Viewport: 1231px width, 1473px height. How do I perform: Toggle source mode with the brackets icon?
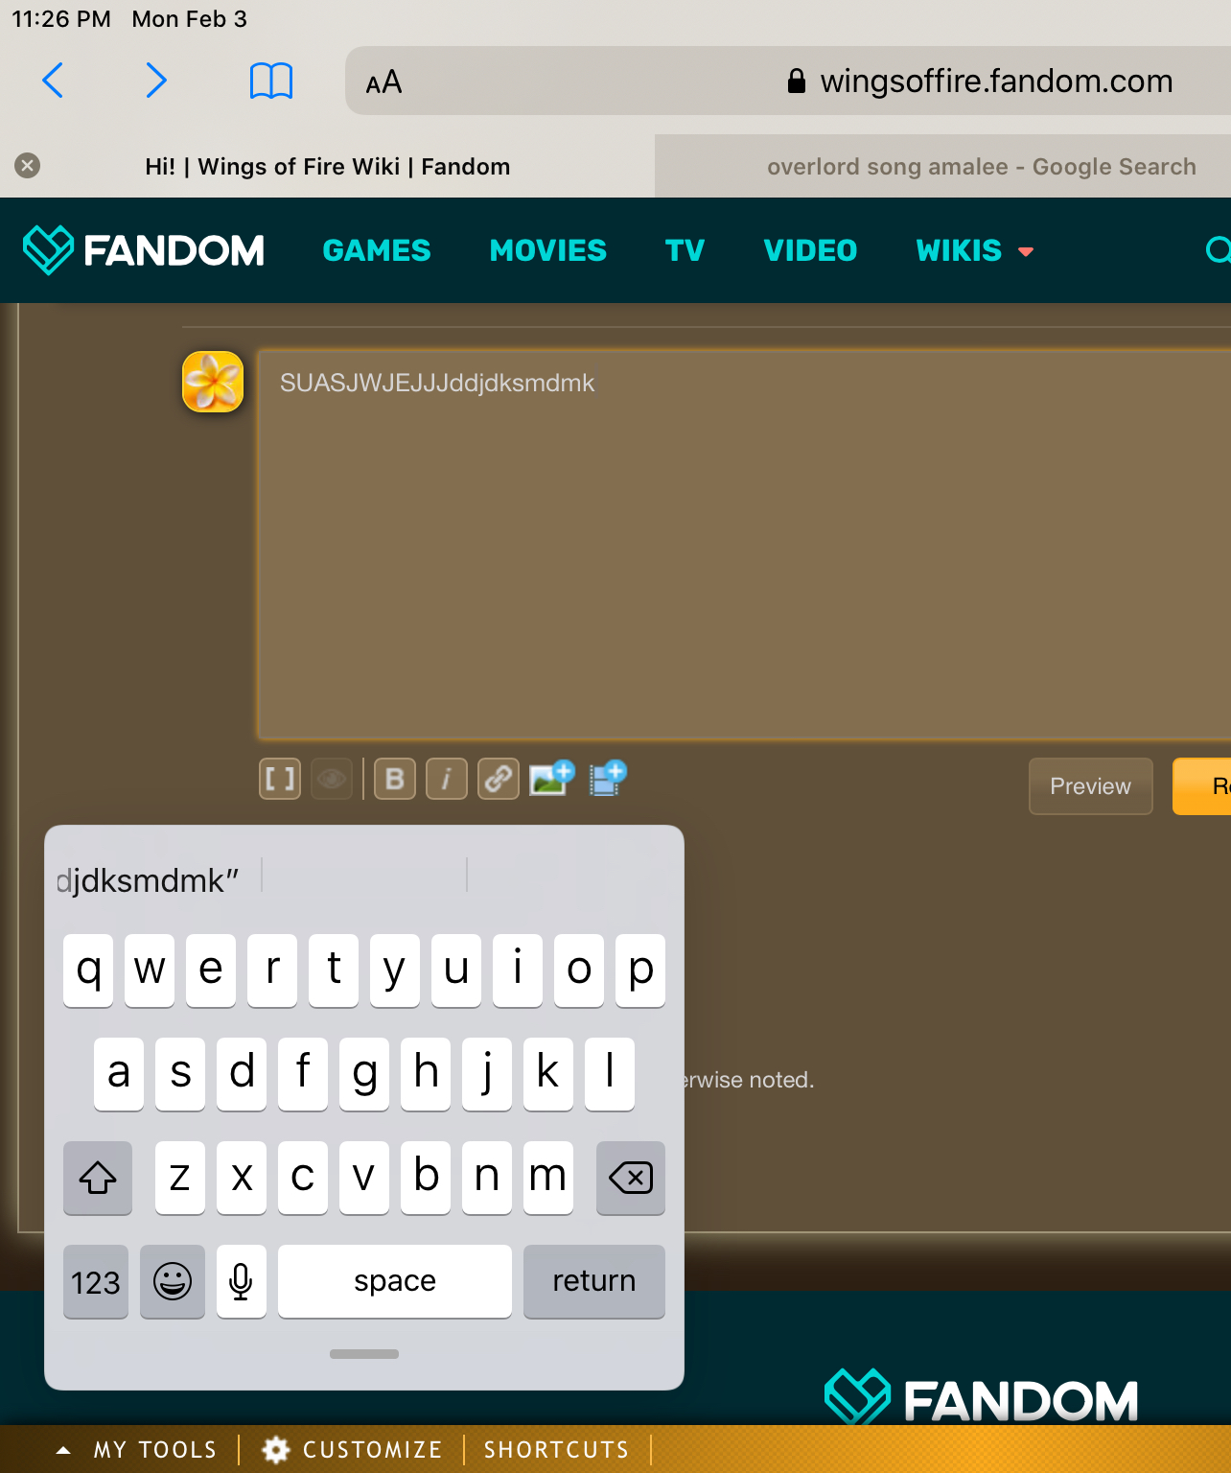coord(280,779)
